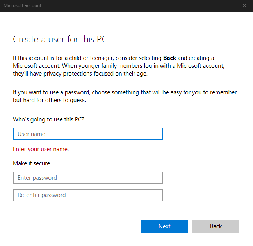Focus the Enter password field
This screenshot has height=246, width=253.
[x=88, y=178]
